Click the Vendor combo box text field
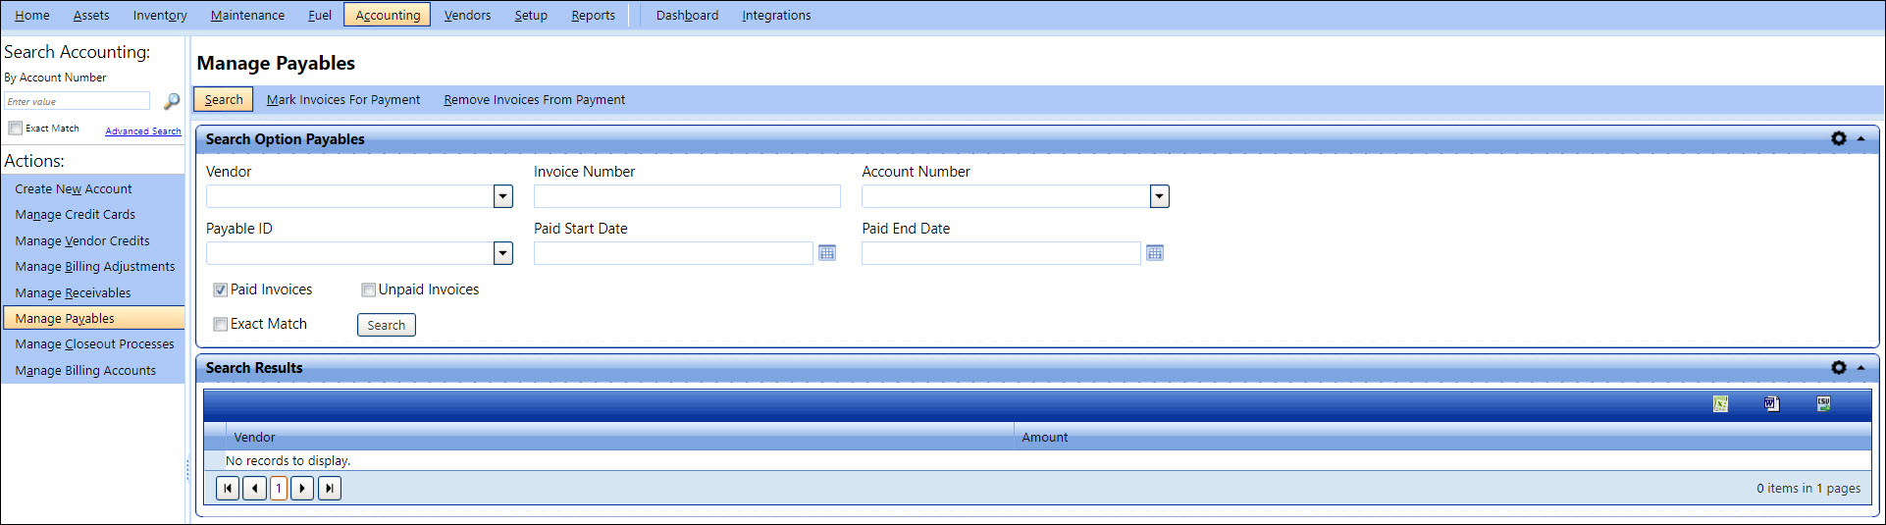Viewport: 1886px width, 525px height. pyautogui.click(x=349, y=196)
